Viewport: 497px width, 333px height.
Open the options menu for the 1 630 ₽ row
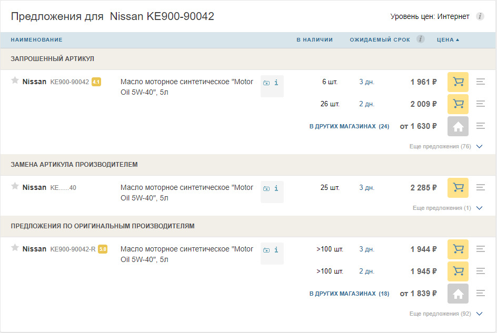coord(481,126)
